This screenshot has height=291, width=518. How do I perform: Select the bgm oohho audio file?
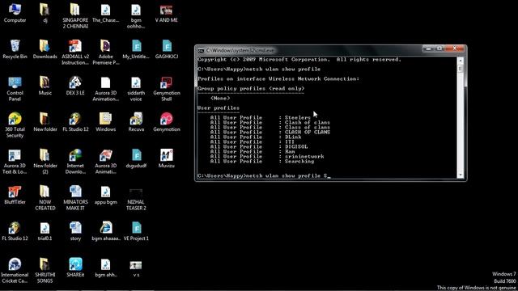136,16
